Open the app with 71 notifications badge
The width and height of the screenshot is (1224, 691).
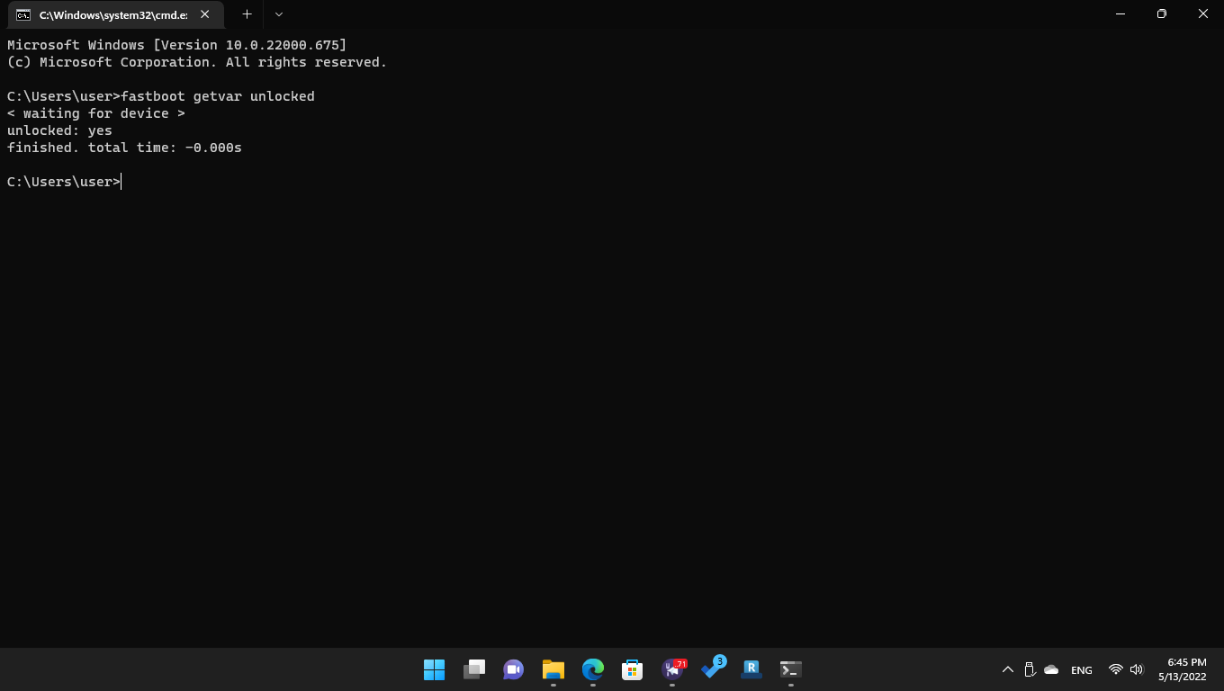coord(672,669)
